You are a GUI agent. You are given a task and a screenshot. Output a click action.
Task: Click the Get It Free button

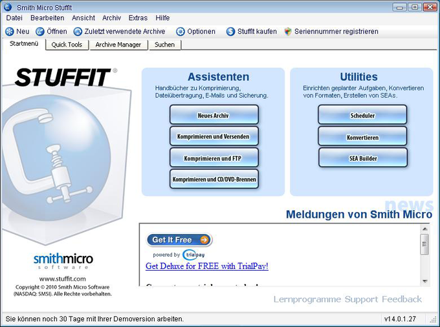(x=179, y=240)
